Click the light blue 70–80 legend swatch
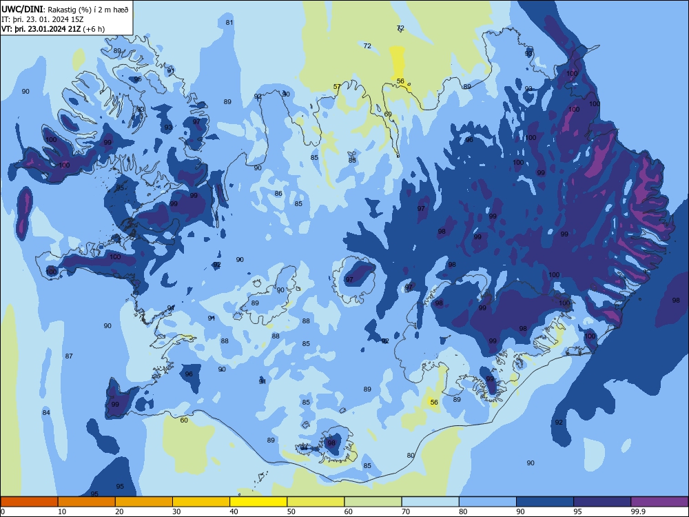 tap(430, 502)
